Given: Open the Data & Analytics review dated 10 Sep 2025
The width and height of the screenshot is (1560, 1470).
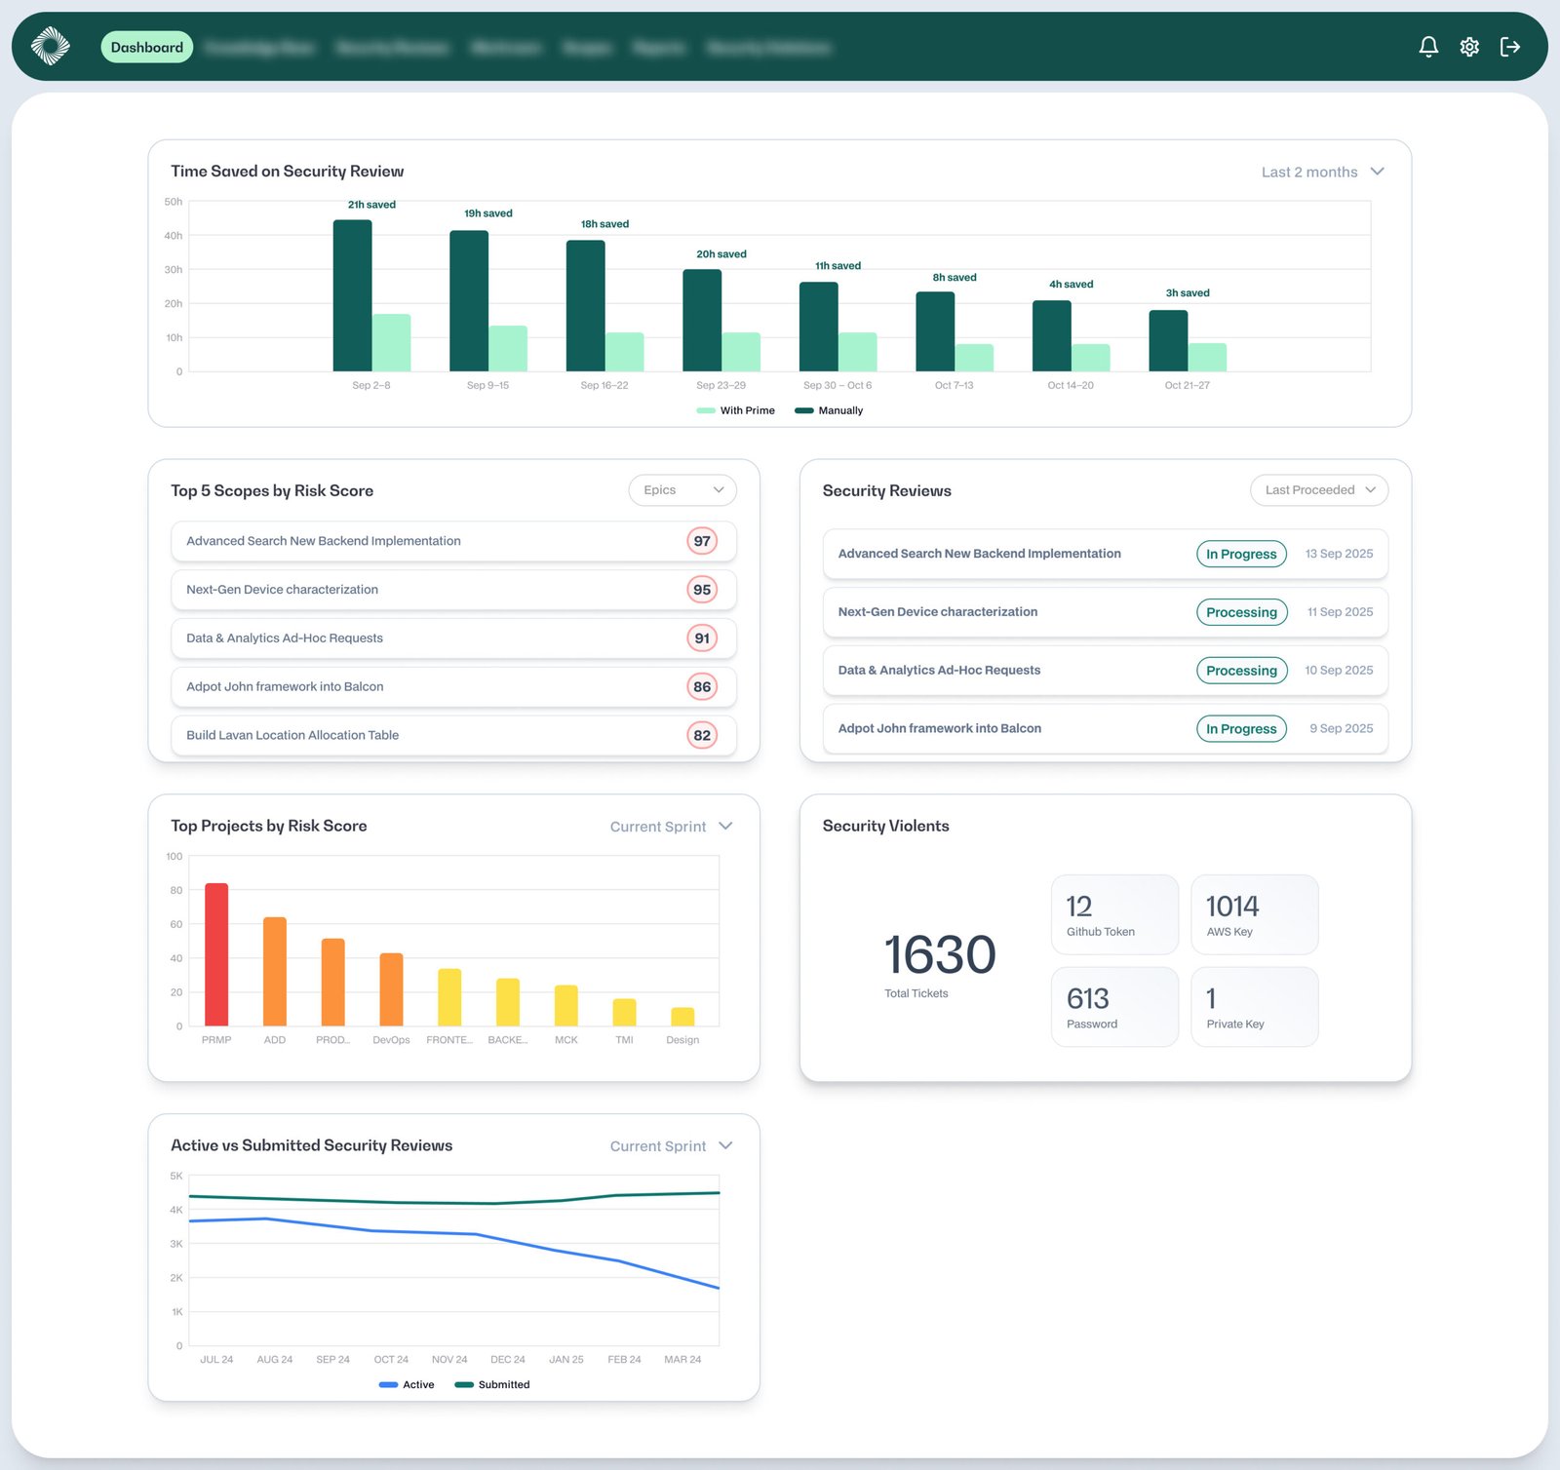Looking at the screenshot, I should [x=1106, y=671].
